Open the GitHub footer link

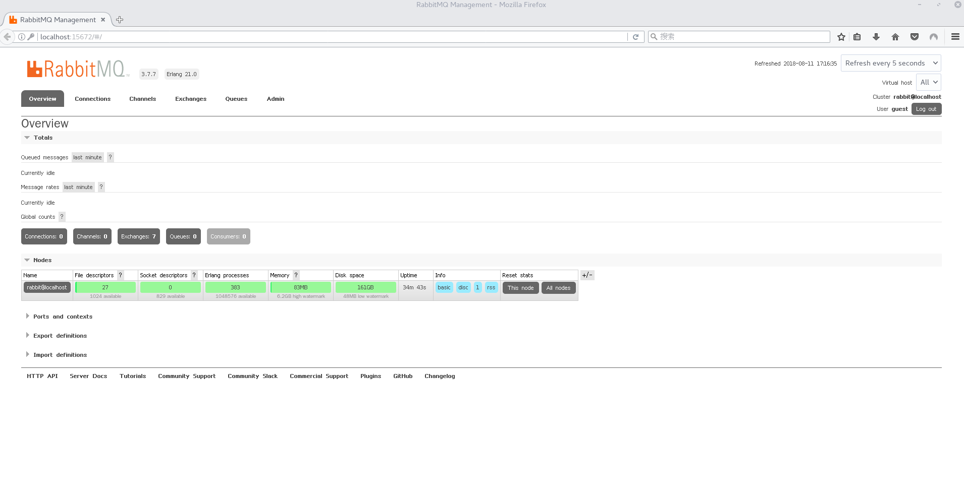pyautogui.click(x=403, y=376)
